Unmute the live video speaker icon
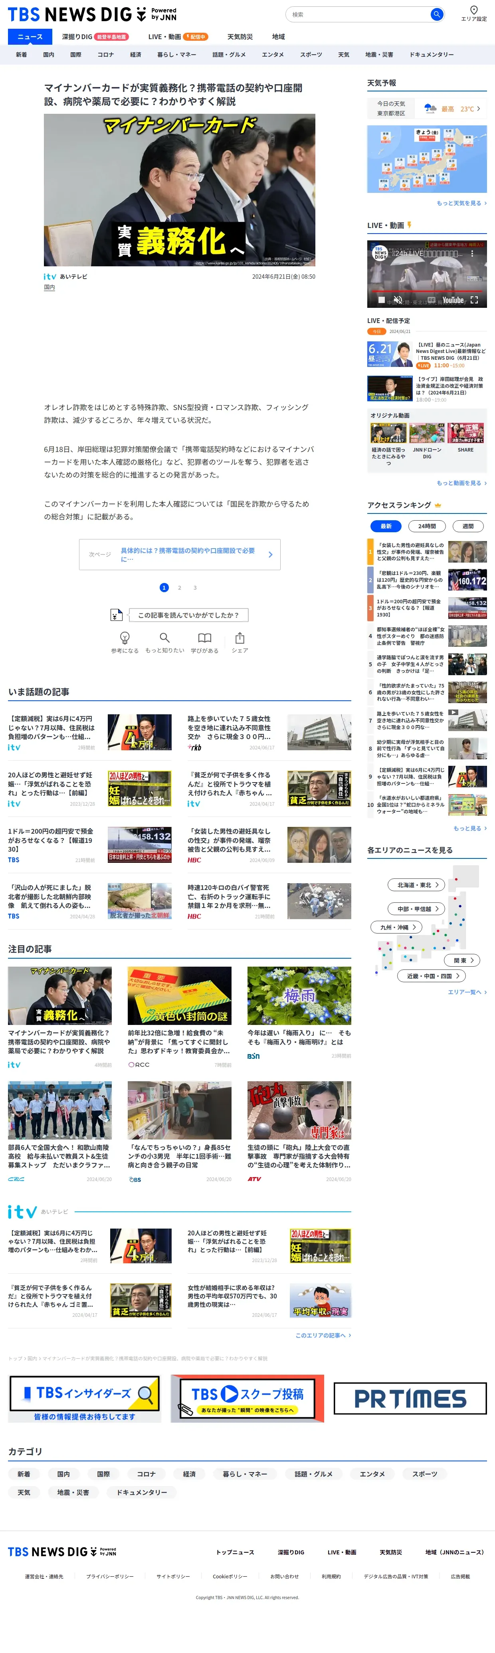This screenshot has height=1653, width=495. 398,300
